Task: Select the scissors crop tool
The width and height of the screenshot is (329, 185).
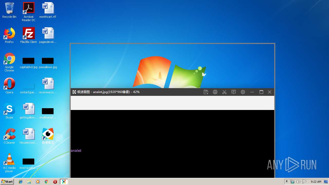Action: (x=224, y=92)
